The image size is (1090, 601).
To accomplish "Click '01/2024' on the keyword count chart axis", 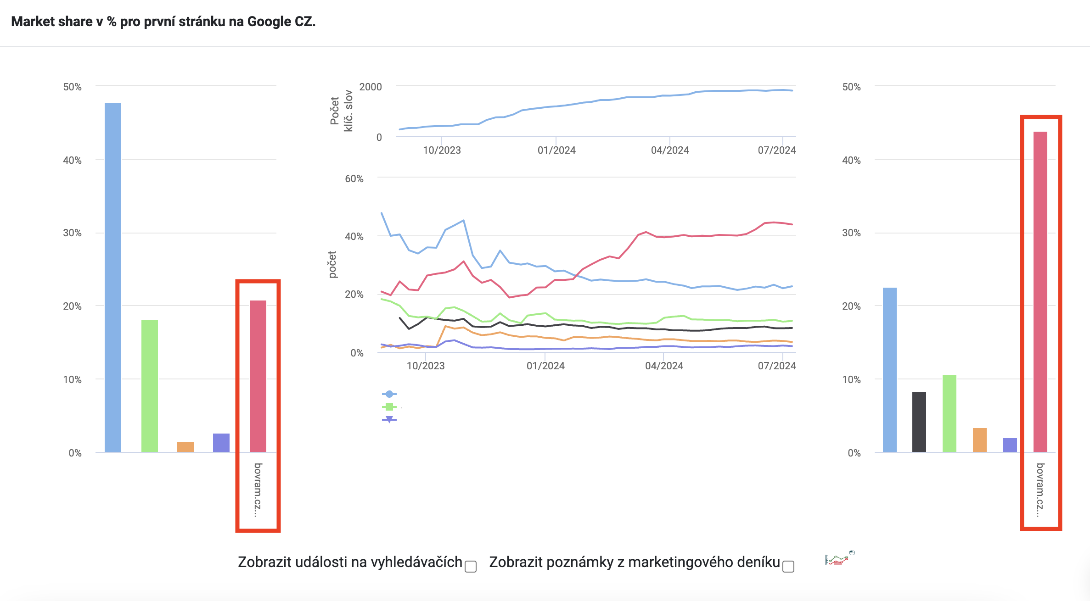I will [556, 150].
